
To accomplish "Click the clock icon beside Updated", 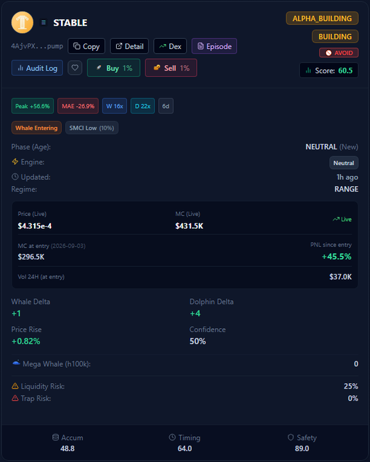I will click(15, 177).
